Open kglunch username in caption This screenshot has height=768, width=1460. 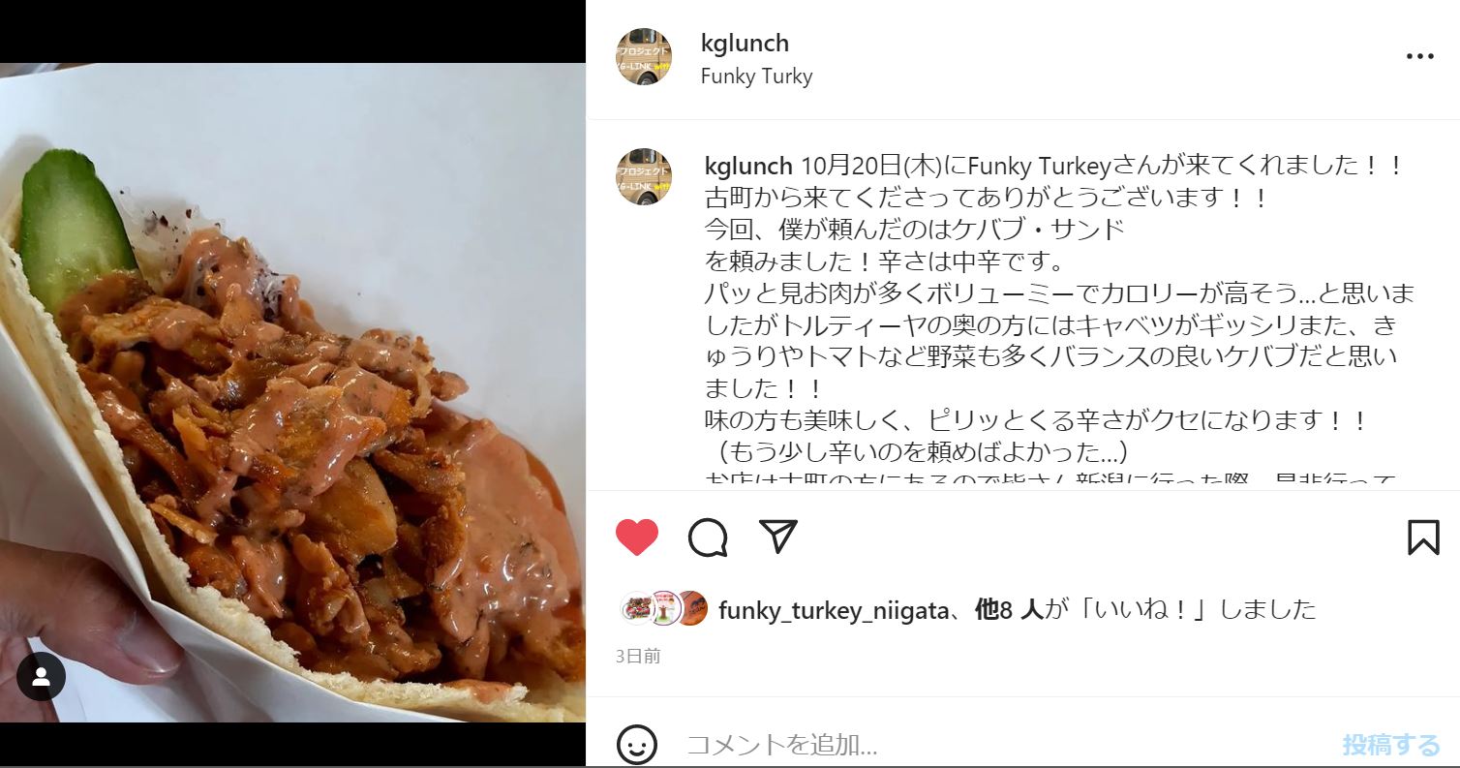[748, 166]
